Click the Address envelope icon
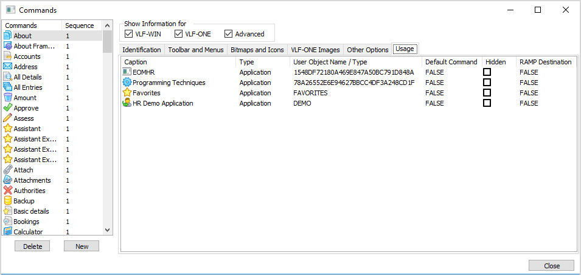 coord(8,67)
